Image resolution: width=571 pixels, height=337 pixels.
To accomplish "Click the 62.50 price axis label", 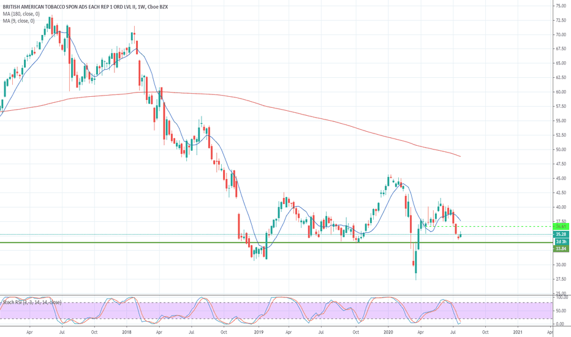I will pos(561,78).
